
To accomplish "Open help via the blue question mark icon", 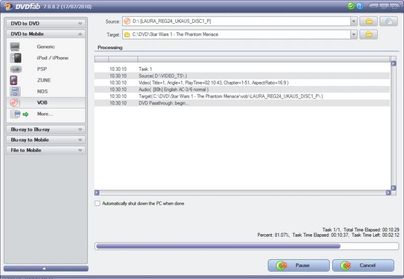I will tap(360, 6).
